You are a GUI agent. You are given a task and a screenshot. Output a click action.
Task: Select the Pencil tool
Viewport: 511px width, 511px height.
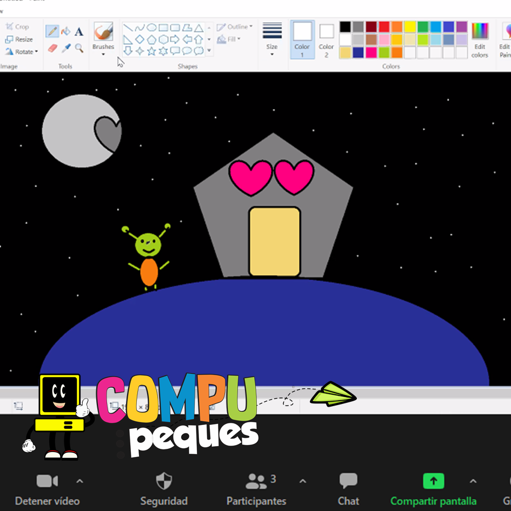[52, 31]
